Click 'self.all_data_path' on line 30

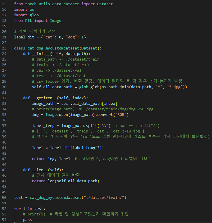(x=52, y=87)
